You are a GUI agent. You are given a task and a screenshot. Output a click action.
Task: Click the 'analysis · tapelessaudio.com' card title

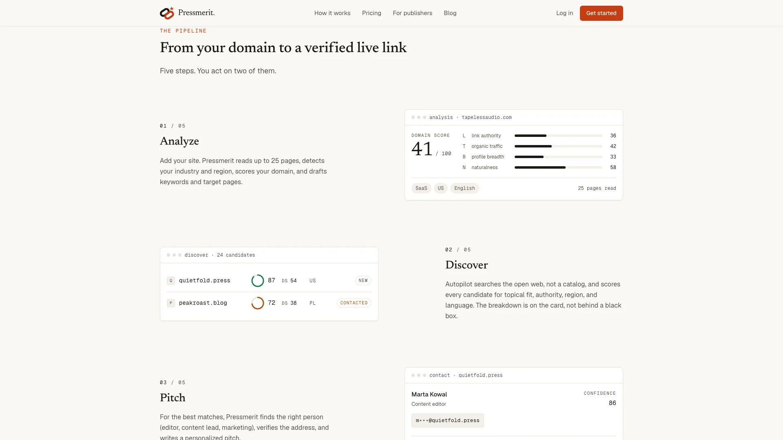470,117
